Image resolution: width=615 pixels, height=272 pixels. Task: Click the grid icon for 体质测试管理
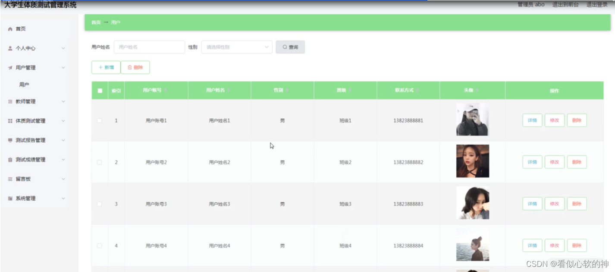pyautogui.click(x=10, y=121)
